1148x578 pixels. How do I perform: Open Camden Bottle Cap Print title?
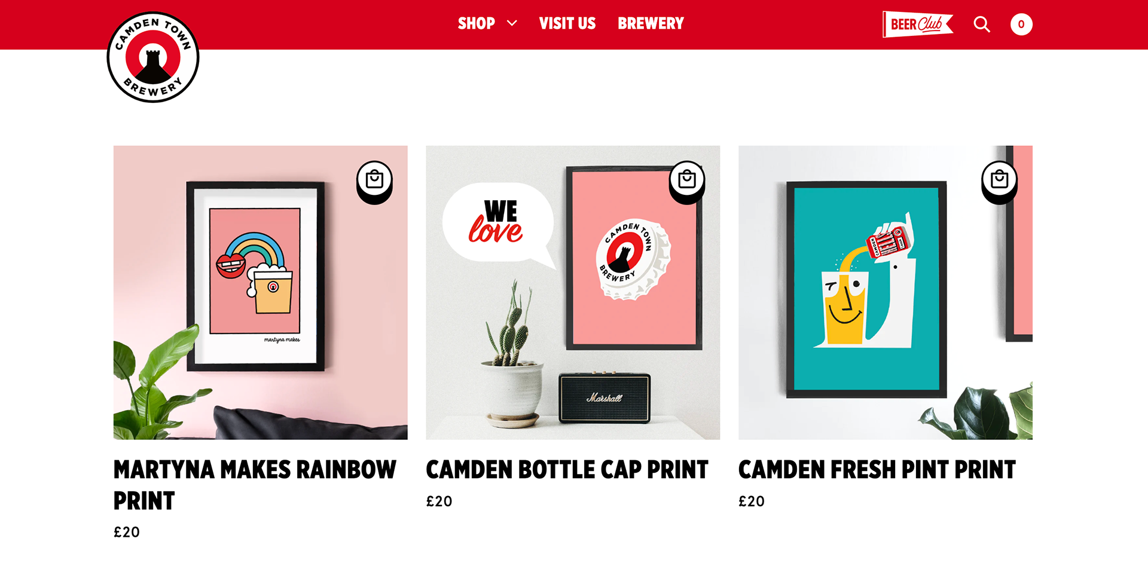point(567,470)
